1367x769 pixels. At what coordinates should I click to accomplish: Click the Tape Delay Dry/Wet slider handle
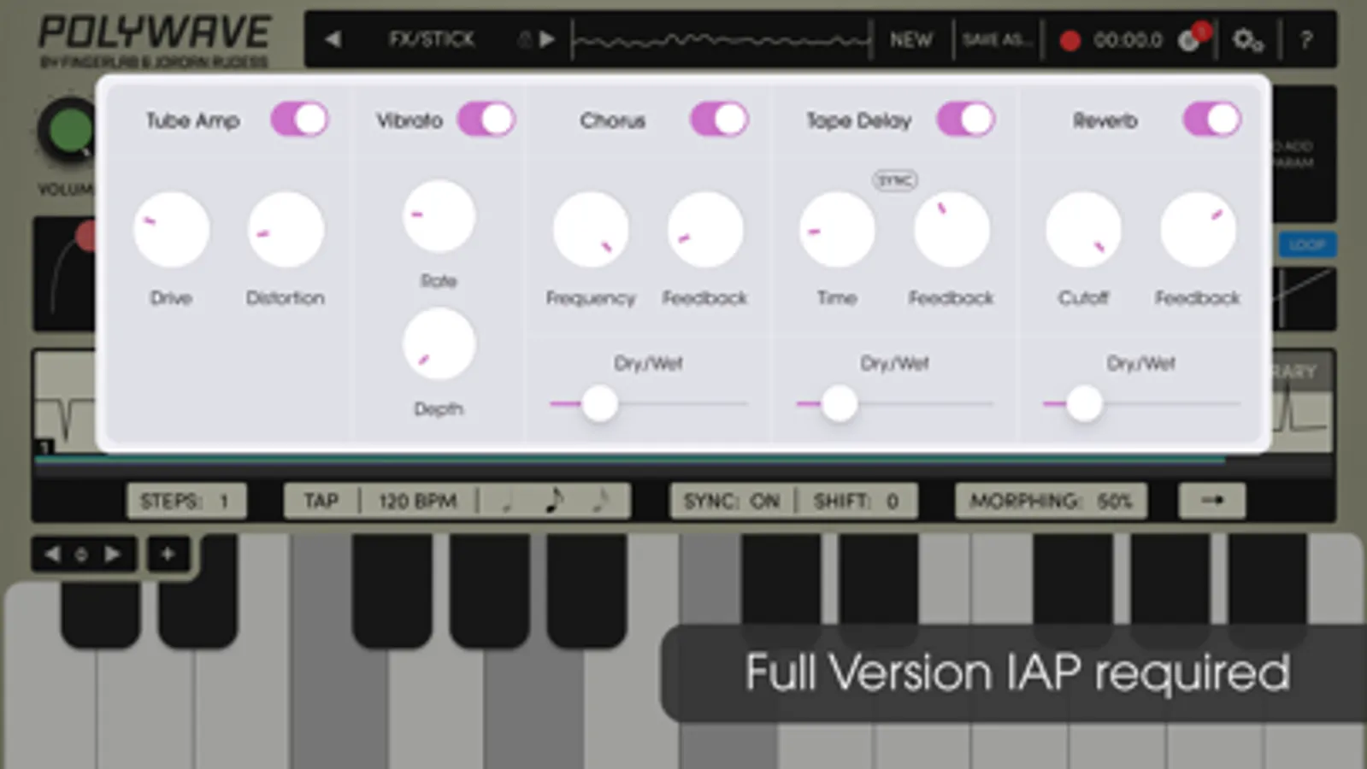[x=839, y=403]
